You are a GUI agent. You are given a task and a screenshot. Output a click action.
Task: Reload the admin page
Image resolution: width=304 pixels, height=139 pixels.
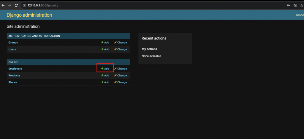coord(16,5)
